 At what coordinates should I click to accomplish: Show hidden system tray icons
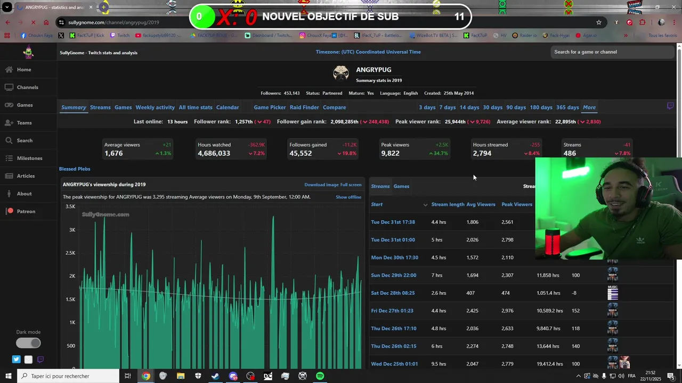point(579,376)
